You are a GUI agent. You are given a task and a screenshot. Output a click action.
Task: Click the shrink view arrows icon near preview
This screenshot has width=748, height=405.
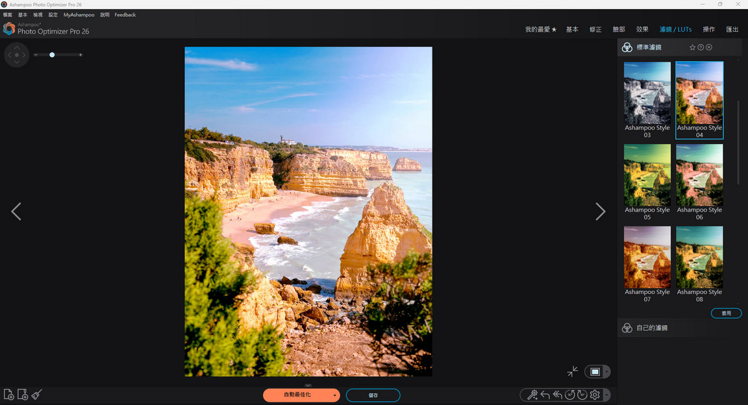pyautogui.click(x=572, y=371)
